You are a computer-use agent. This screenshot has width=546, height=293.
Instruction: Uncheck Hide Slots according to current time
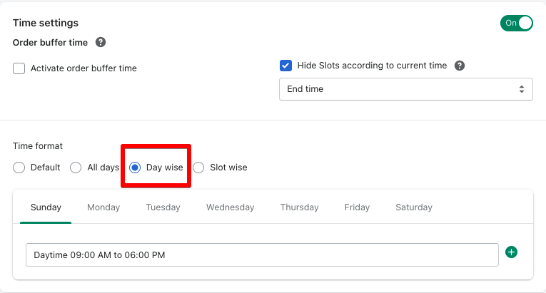pyautogui.click(x=285, y=66)
